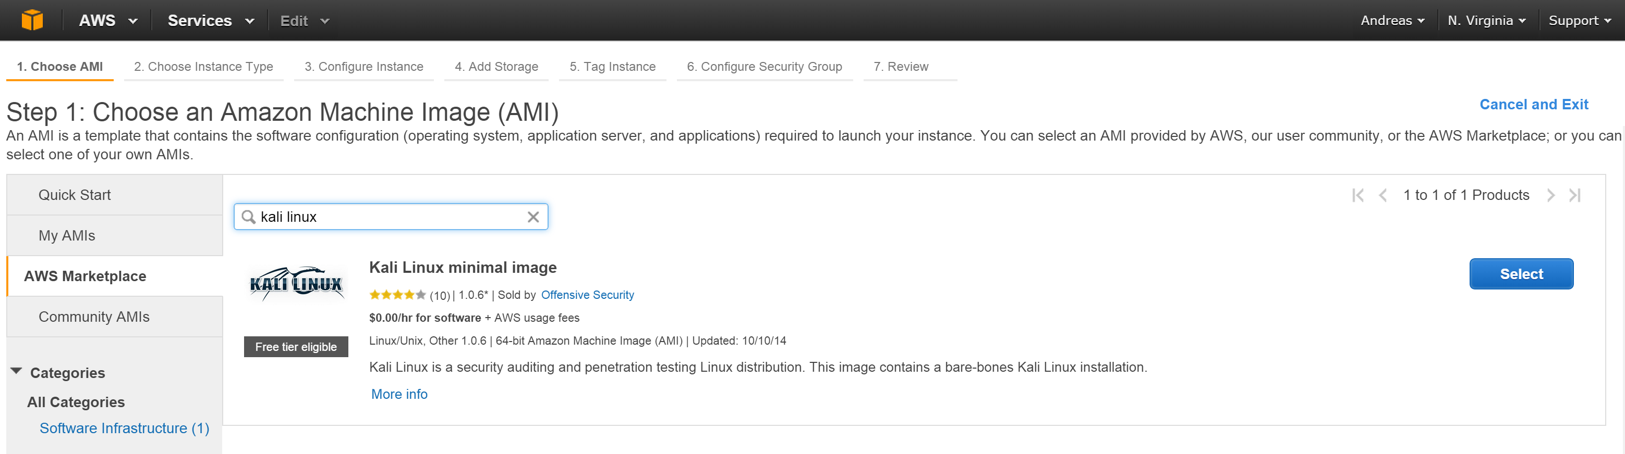The height and width of the screenshot is (454, 1625).
Task: Collapse the Categories section triangle
Action: pos(17,372)
